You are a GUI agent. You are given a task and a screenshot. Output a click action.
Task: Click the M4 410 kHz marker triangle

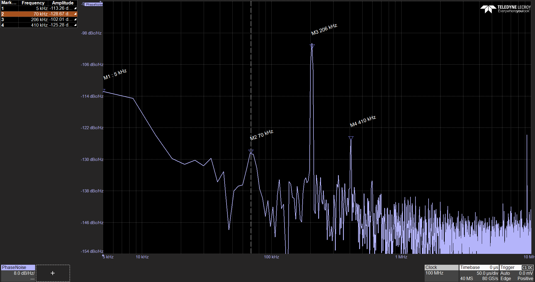tap(351, 138)
